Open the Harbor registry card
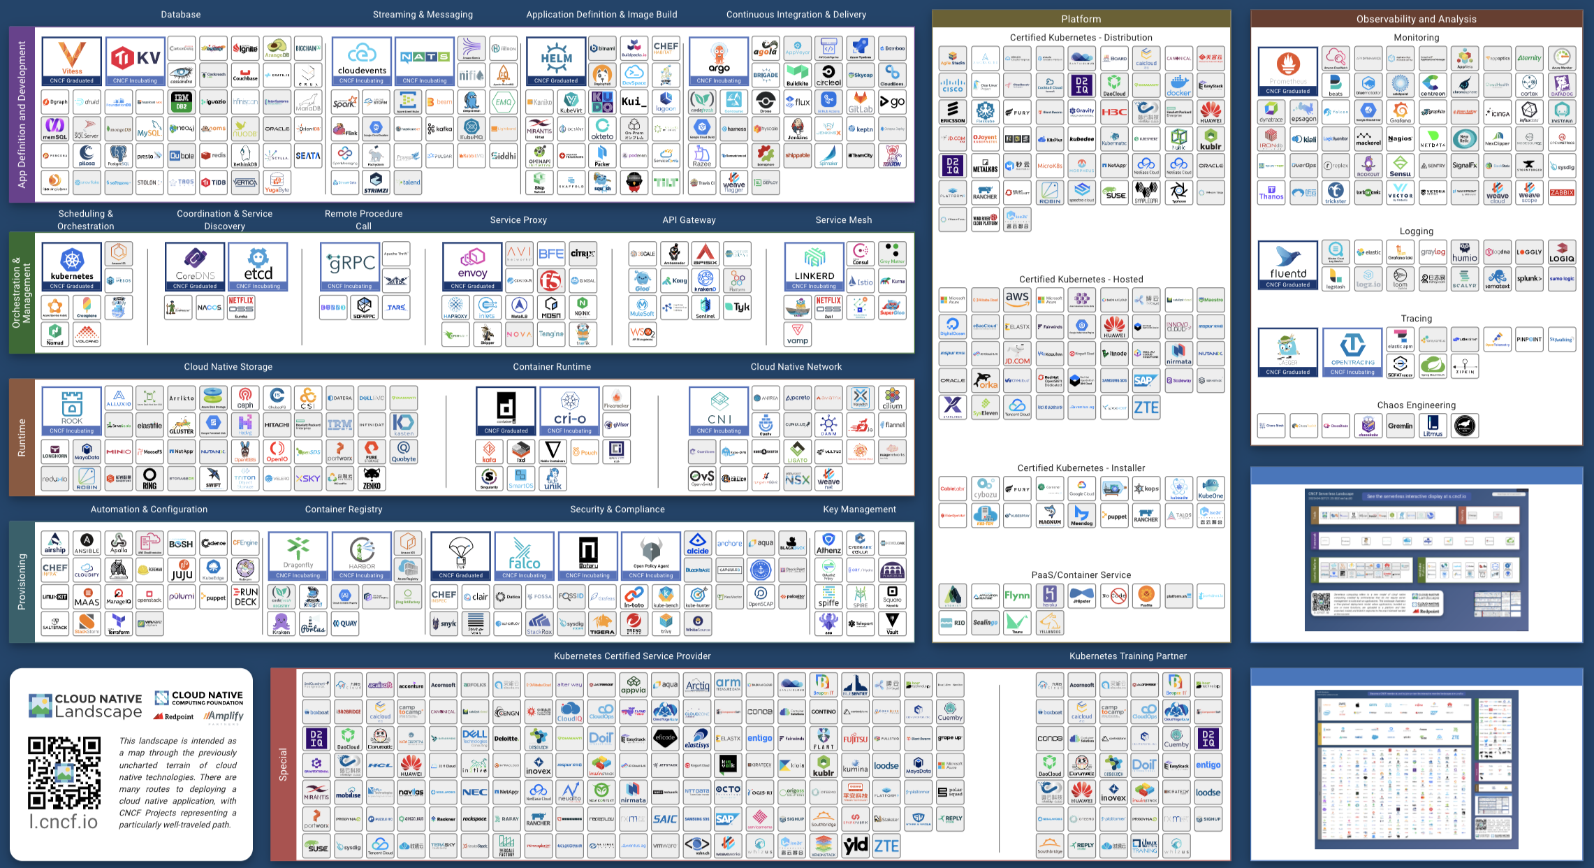1594x868 pixels. [361, 556]
